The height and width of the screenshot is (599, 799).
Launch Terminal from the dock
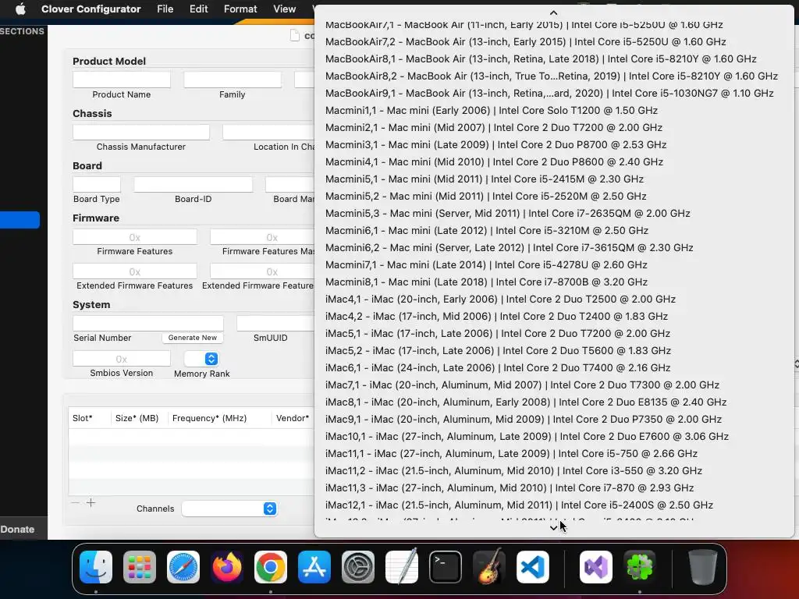(446, 567)
